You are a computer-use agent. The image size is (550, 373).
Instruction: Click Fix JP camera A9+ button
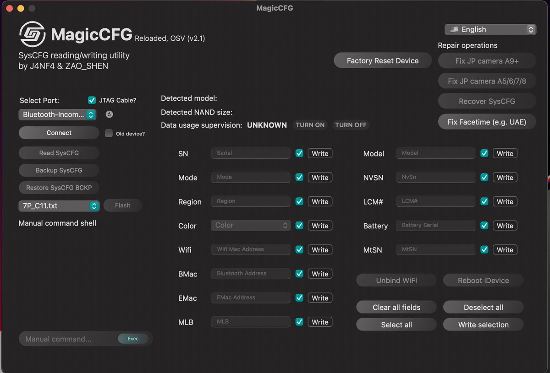point(487,61)
